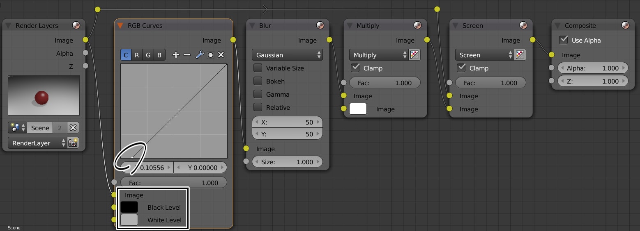Click Image output socket of Render Layers
The width and height of the screenshot is (640, 231).
[85, 40]
